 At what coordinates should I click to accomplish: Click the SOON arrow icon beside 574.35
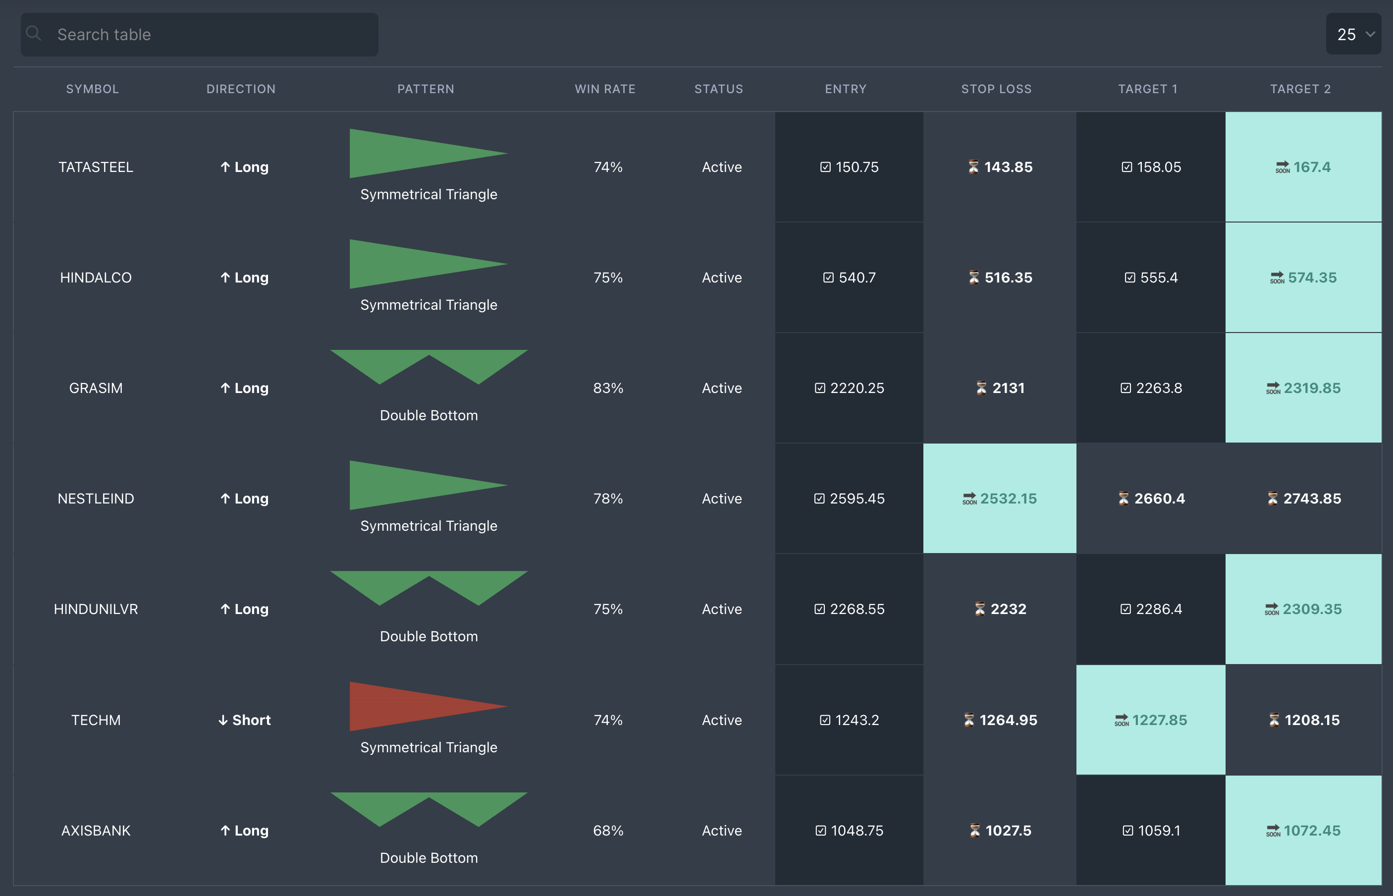click(1277, 278)
